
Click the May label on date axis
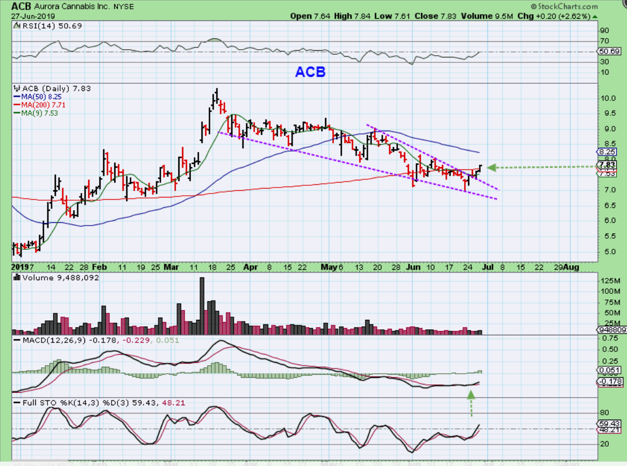tap(330, 267)
